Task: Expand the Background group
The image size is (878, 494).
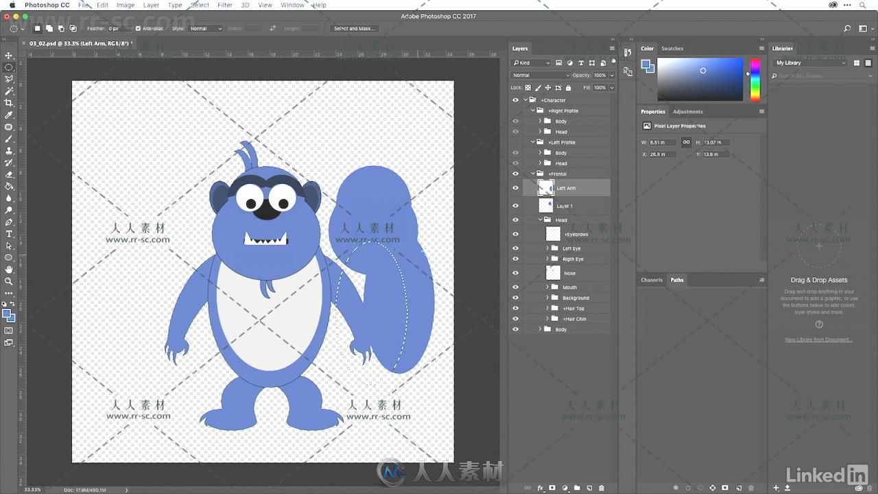Action: (x=547, y=298)
